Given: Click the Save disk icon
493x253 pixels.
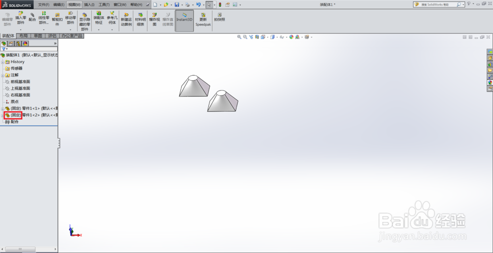Looking at the screenshot, I should click(x=176, y=5).
